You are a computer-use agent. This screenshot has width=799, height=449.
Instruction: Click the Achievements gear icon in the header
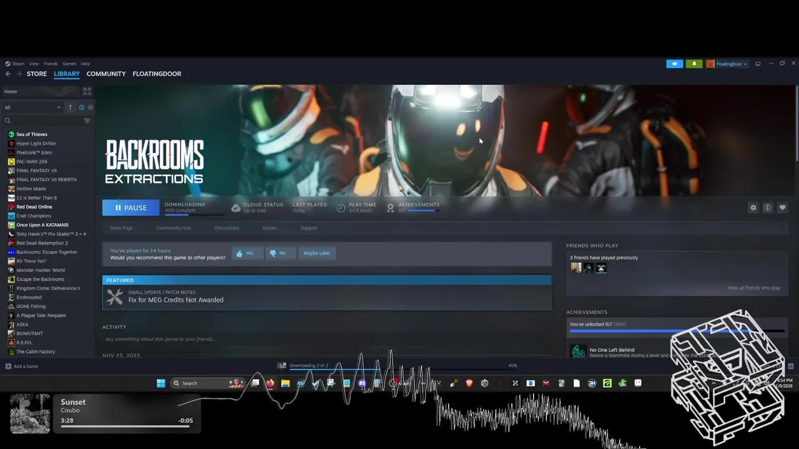(x=390, y=208)
